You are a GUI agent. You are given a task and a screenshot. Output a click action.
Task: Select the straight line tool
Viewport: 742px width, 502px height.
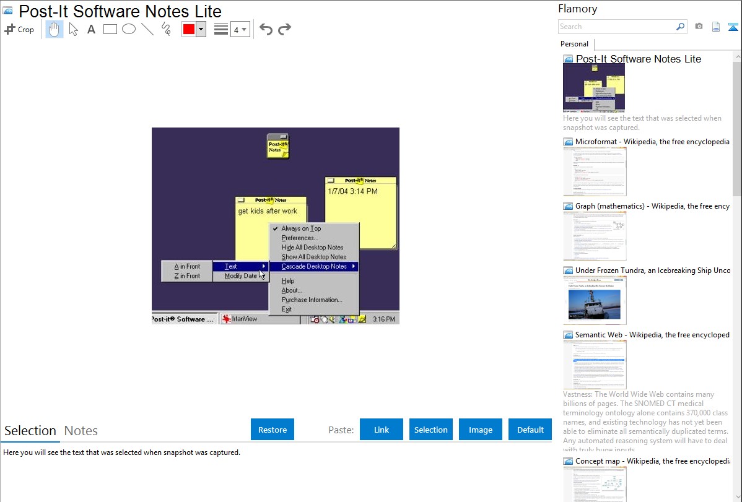[x=147, y=29]
